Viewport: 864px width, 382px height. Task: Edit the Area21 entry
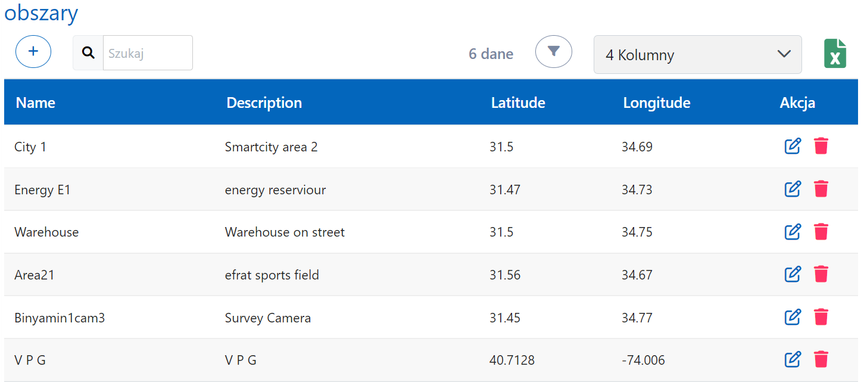point(793,275)
